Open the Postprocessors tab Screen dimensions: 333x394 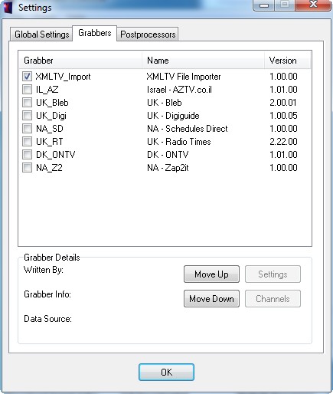point(148,34)
